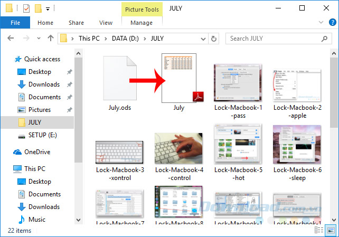Click navigation pane scroll down arrow
339x237 pixels.
tap(79, 220)
